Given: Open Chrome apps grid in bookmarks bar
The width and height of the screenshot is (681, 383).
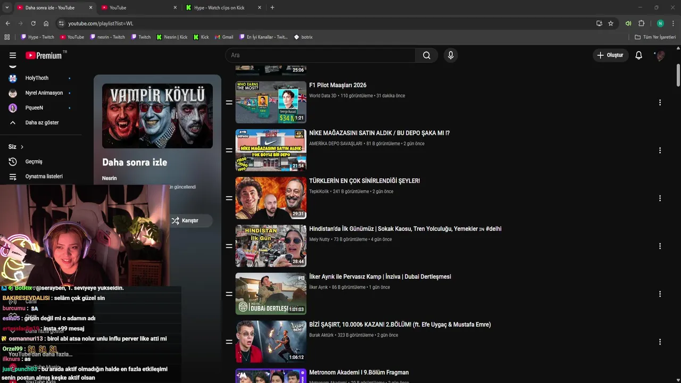Looking at the screenshot, I should tap(7, 37).
